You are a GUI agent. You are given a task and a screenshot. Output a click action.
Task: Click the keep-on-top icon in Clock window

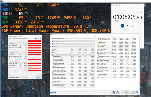click(x=141, y=13)
